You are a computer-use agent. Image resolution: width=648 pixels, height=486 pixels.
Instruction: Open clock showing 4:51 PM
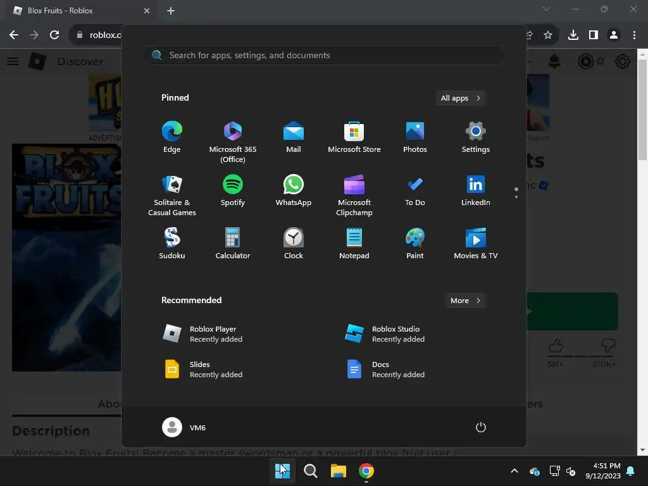coord(603,471)
